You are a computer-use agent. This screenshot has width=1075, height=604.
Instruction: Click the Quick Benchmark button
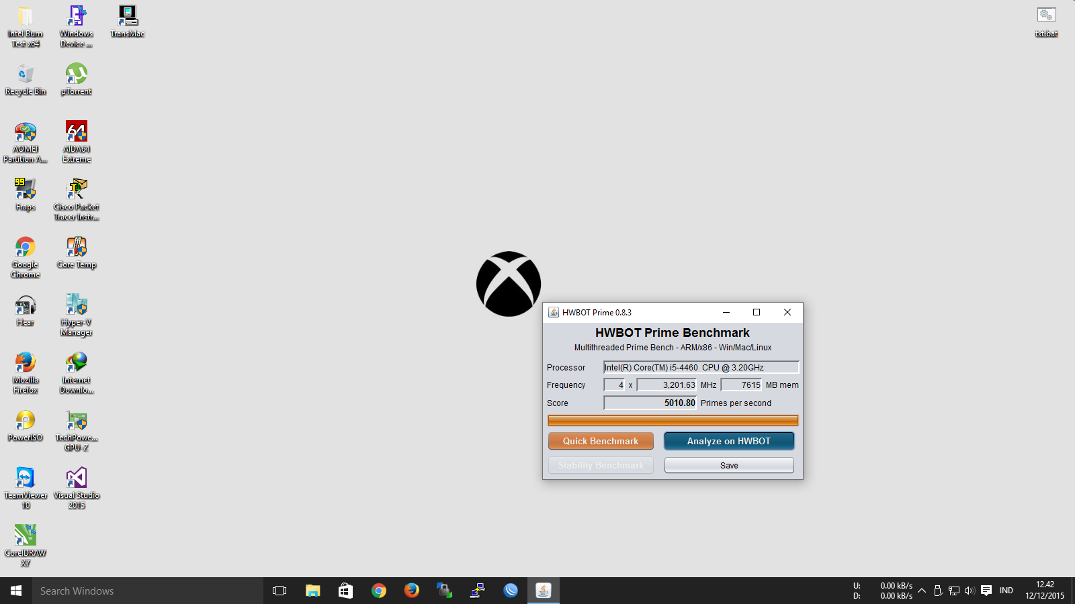pyautogui.click(x=601, y=441)
